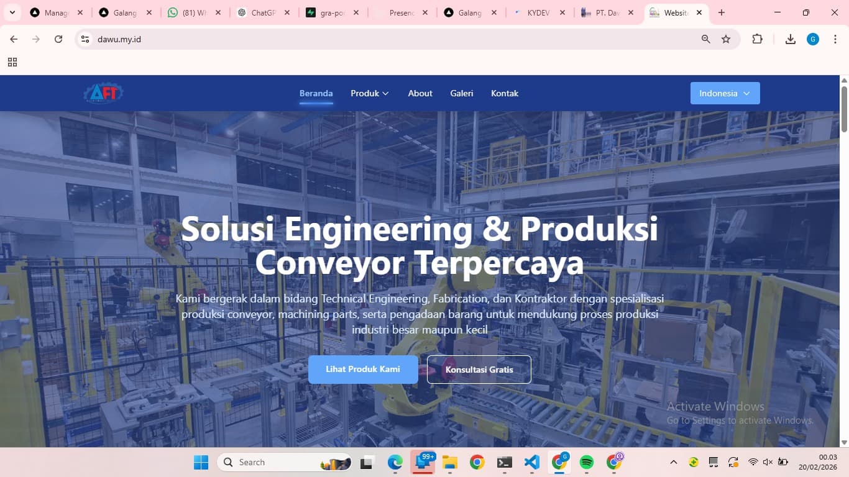The image size is (849, 477).
Task: Open the Galeri navigation link
Action: 461,93
